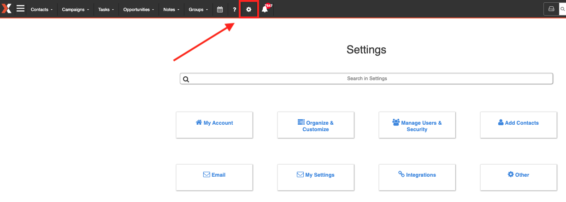Viewport: 566px width, 202px height.
Task: Open Organize & Customize settings
Action: (x=316, y=125)
